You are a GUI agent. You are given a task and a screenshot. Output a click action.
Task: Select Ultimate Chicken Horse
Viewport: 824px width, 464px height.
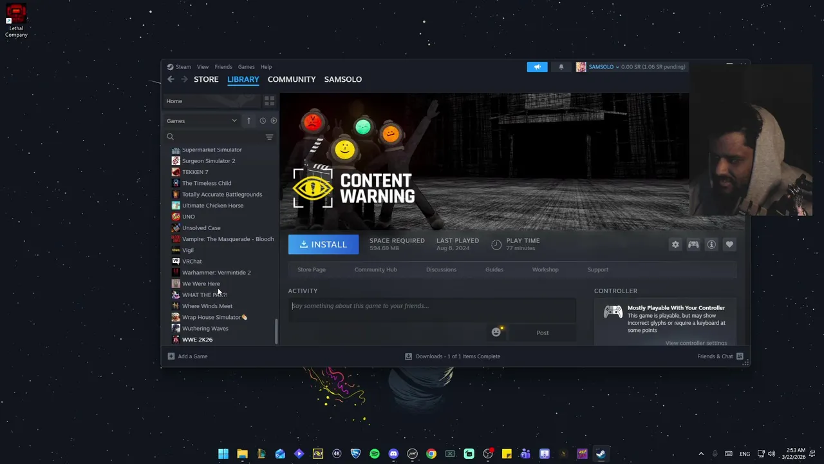212,206
